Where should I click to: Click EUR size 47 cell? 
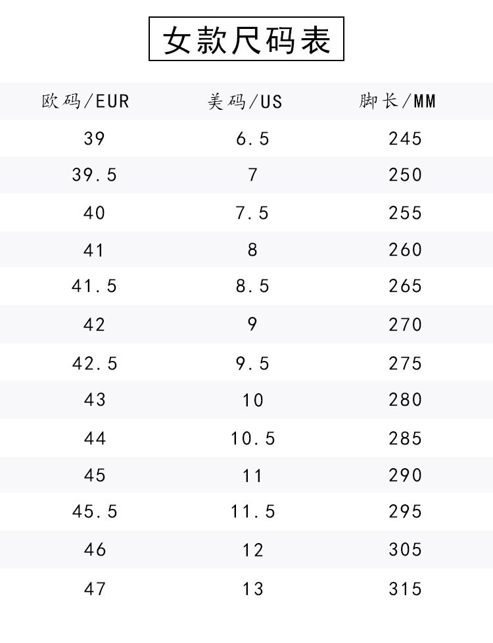[95, 589]
